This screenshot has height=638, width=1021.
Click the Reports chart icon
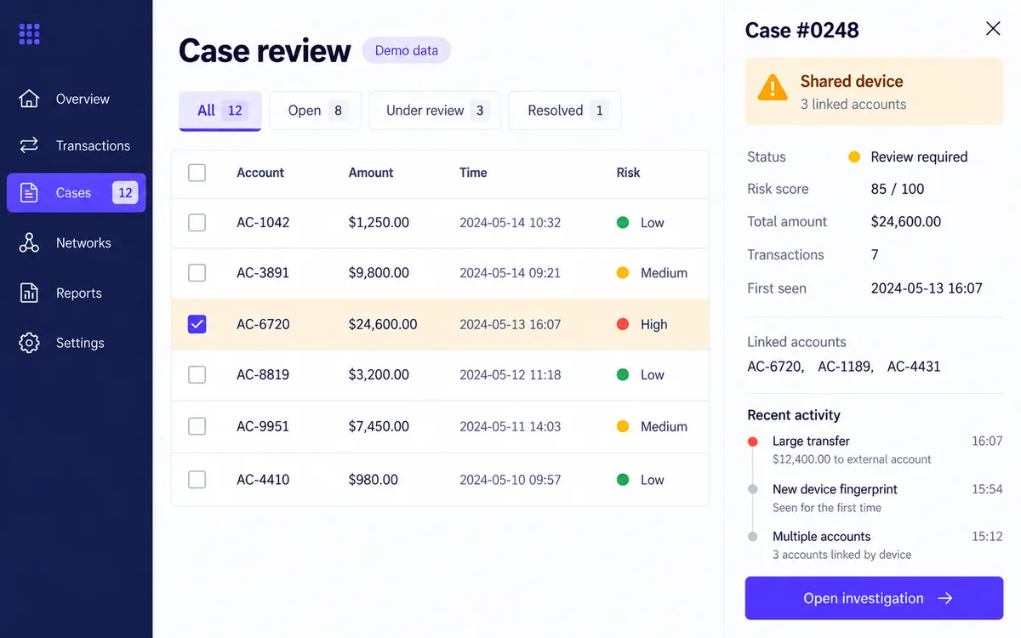click(29, 293)
